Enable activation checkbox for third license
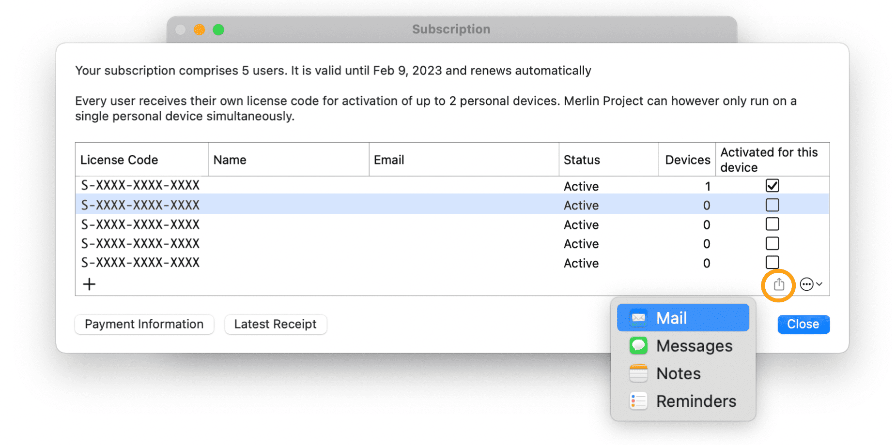The image size is (896, 445). tap(772, 224)
